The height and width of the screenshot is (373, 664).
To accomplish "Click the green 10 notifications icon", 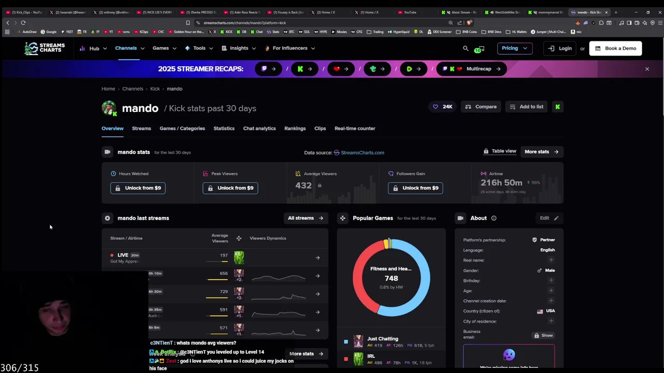I will [x=479, y=49].
